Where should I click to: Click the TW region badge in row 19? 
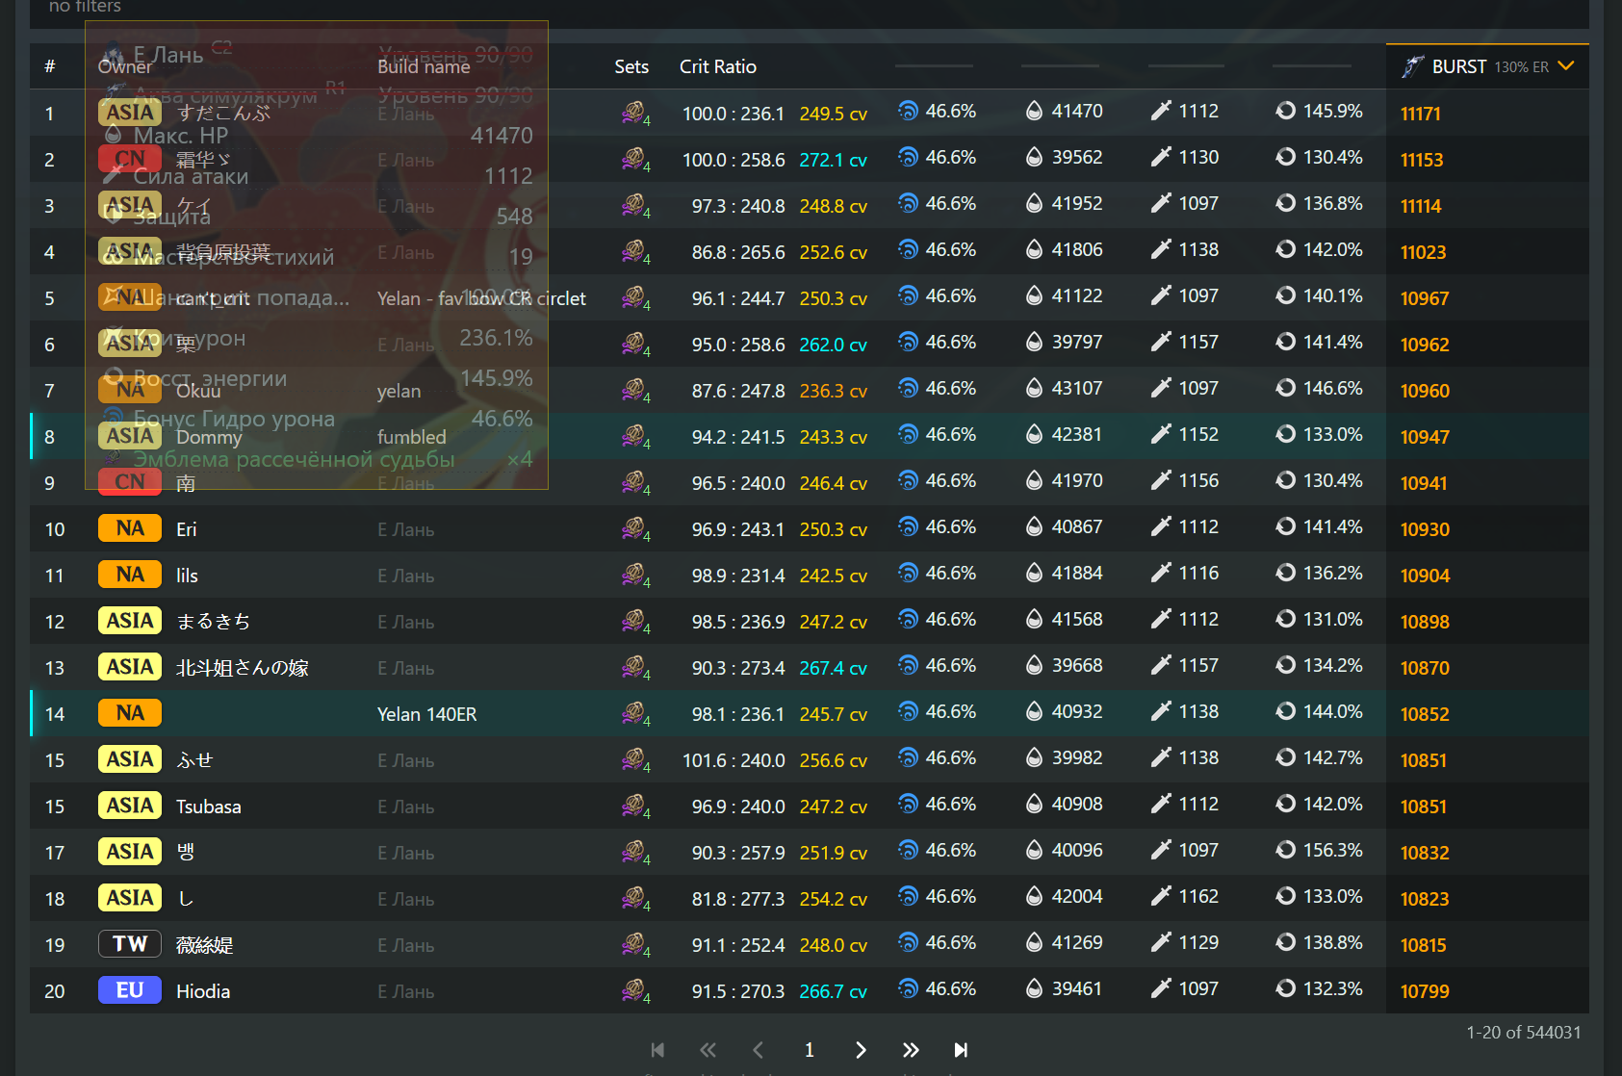pos(129,944)
